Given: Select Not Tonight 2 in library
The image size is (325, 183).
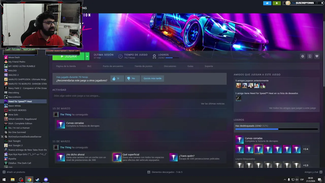Looking at the screenshot, I should [15, 145].
